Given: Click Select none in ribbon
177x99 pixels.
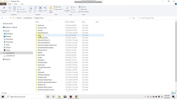Looking at the screenshot, I should [83, 9].
